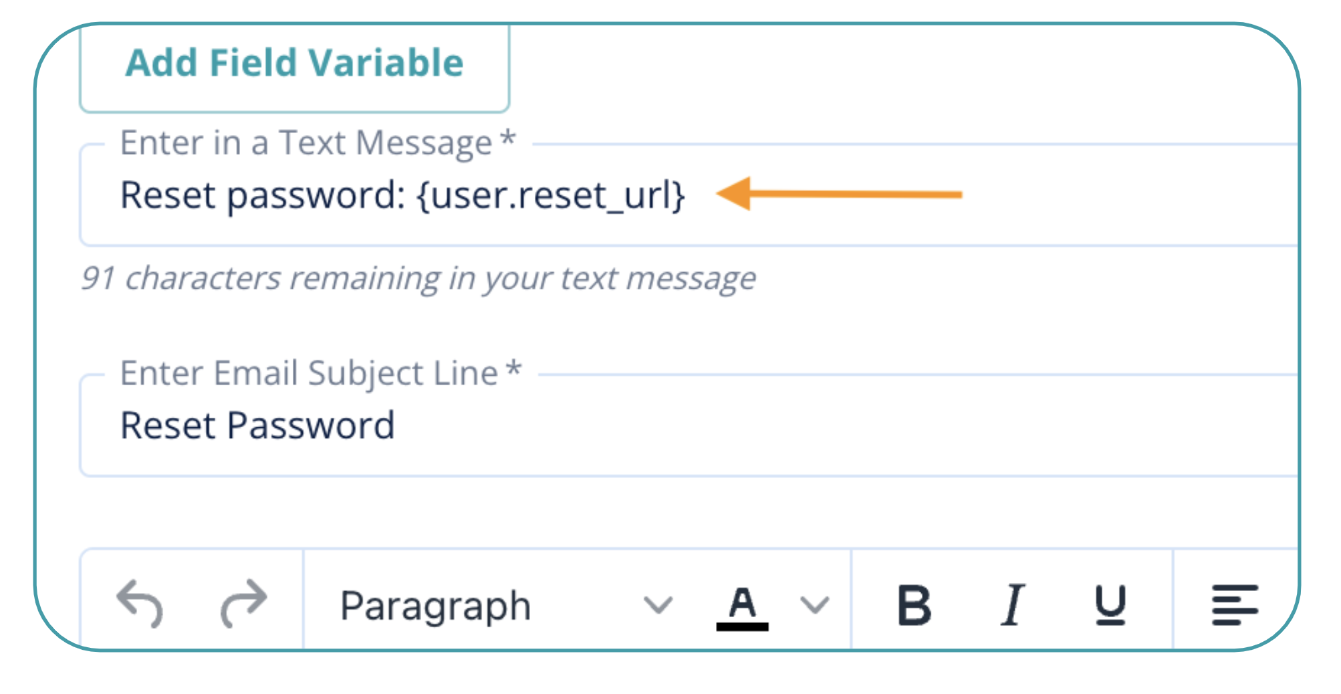
Task: Click the characters remaining counter text
Action: point(418,278)
